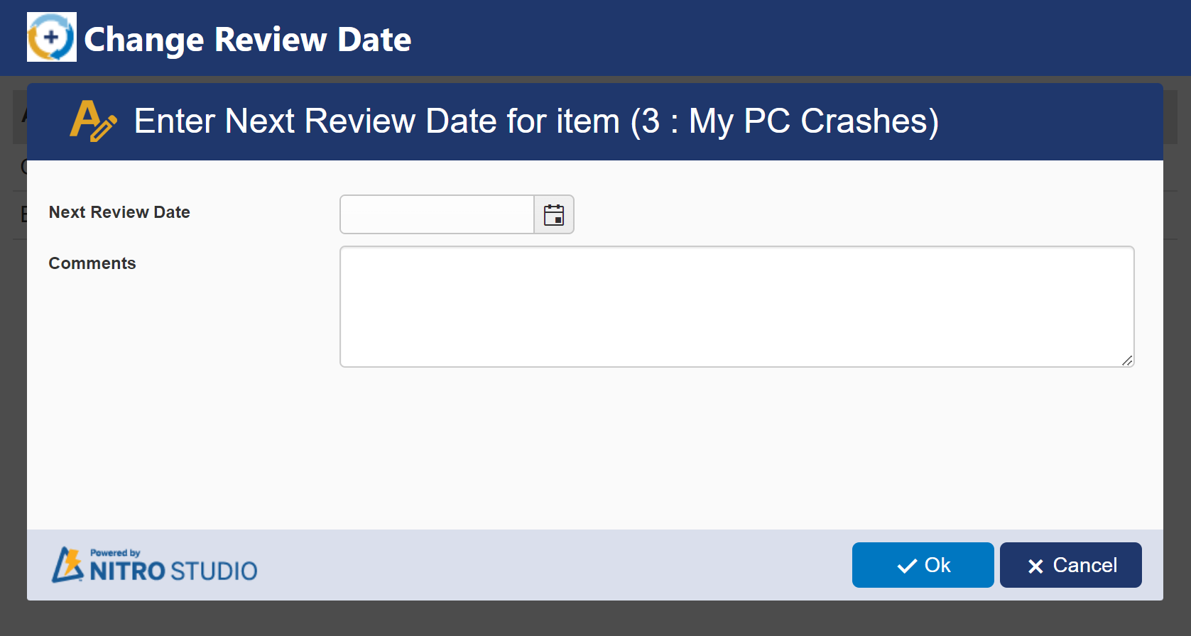The height and width of the screenshot is (636, 1191).
Task: Open the calendar date picker
Action: [554, 214]
